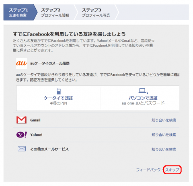Select the その他のメールサービス label
The height and width of the screenshot is (186, 193).
49,149
